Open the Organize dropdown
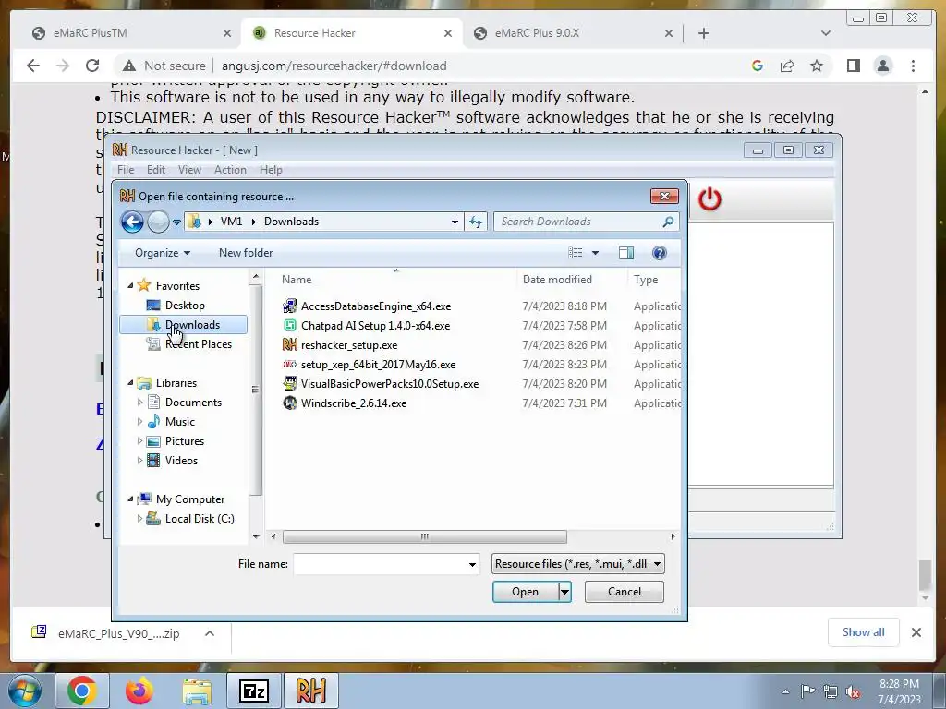Viewport: 946px width, 709px height. [x=163, y=253]
